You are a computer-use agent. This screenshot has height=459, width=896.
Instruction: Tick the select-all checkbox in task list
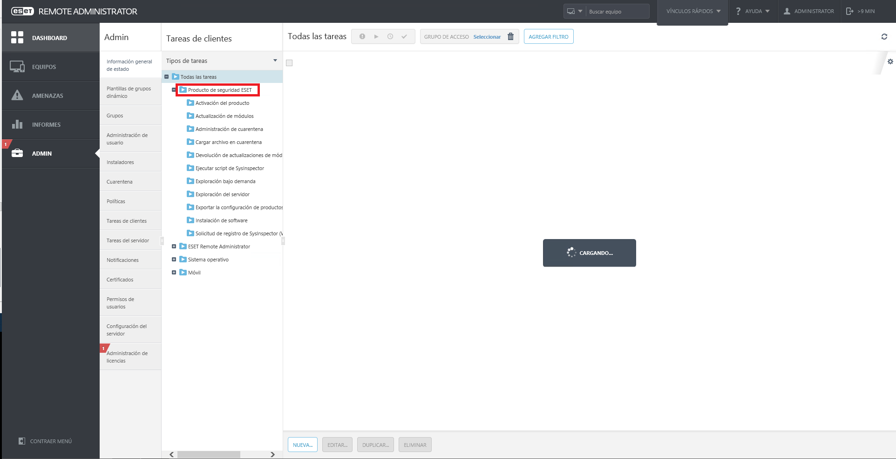pyautogui.click(x=289, y=63)
